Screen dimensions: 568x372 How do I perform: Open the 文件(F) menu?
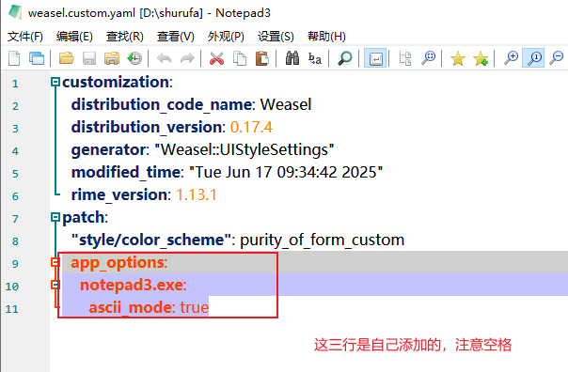point(25,37)
